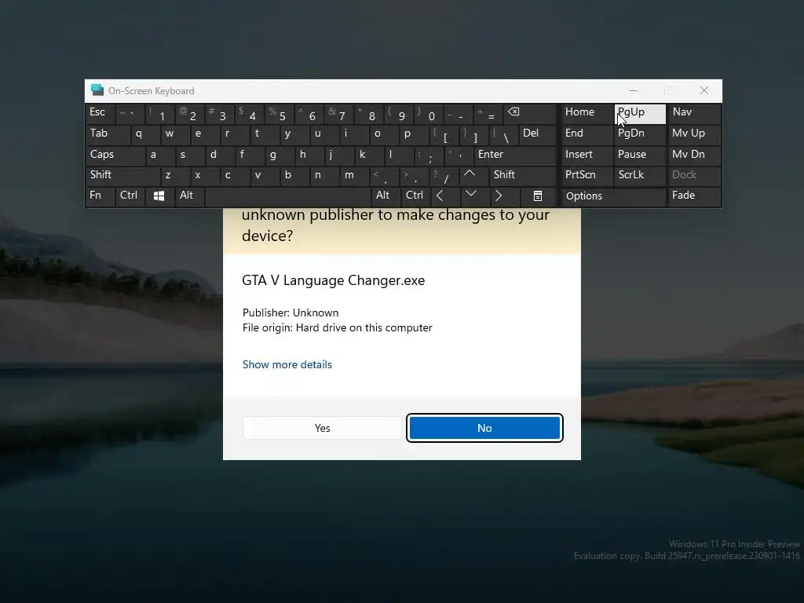Minimize the On-Screen Keyboard window
The image size is (804, 603).
[x=633, y=91]
